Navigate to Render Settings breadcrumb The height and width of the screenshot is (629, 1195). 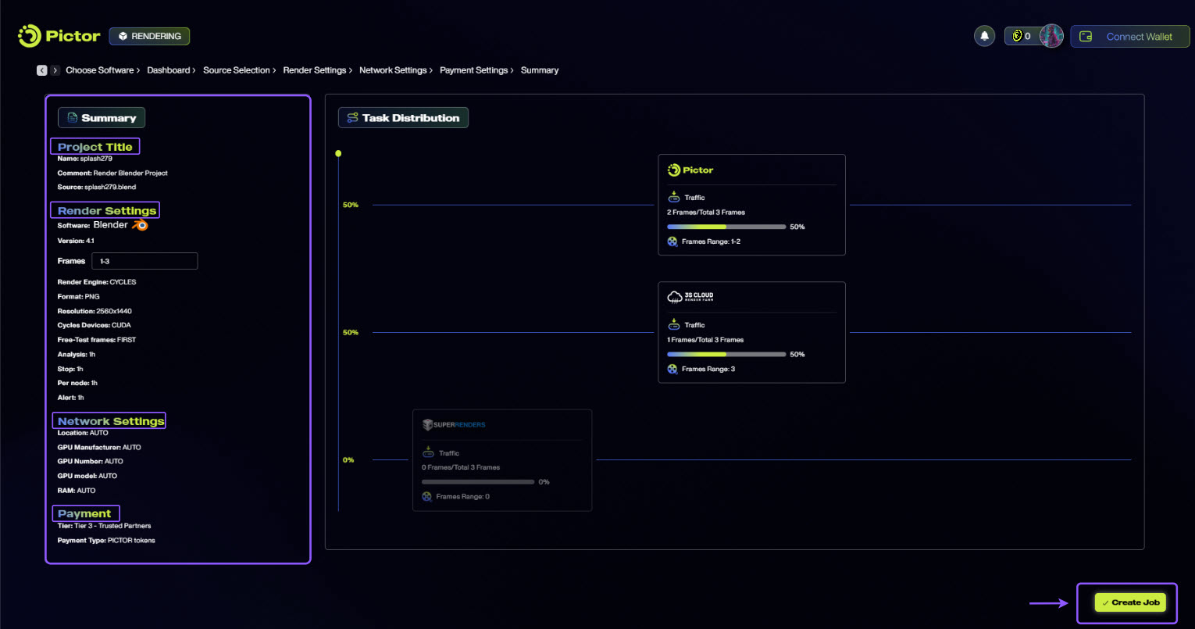(314, 70)
